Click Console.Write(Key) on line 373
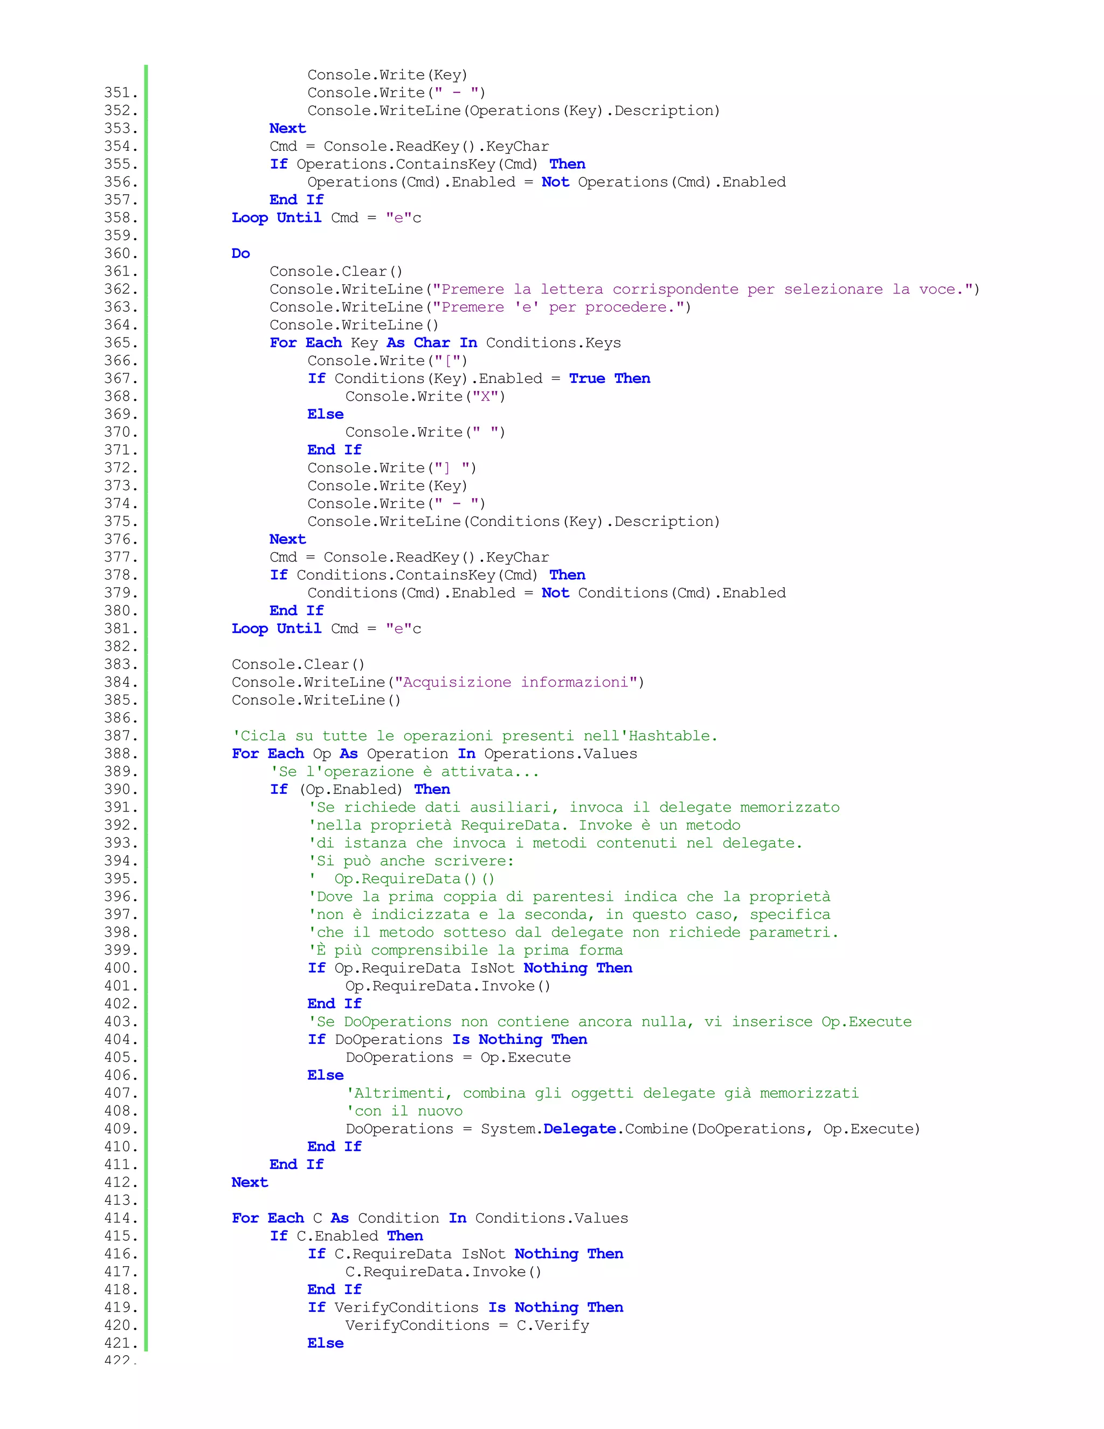The height and width of the screenshot is (1429, 1104). coord(388,485)
